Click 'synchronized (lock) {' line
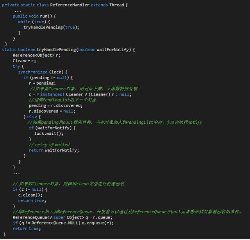The height and width of the screenshot is (240, 250). point(43,72)
